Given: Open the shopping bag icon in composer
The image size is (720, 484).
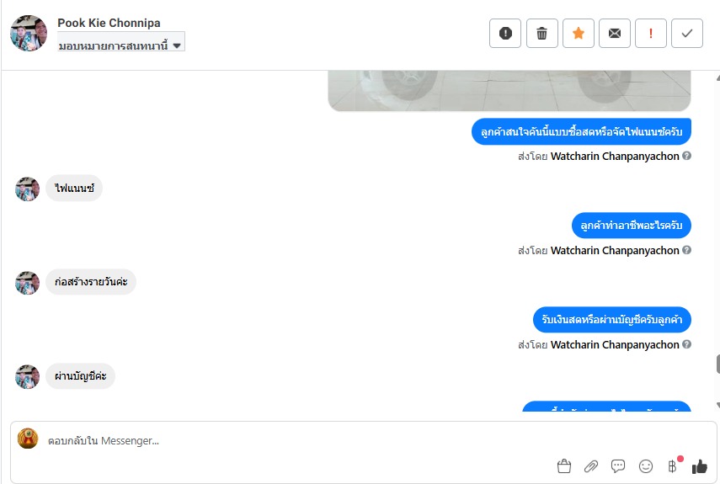Looking at the screenshot, I should tap(564, 466).
